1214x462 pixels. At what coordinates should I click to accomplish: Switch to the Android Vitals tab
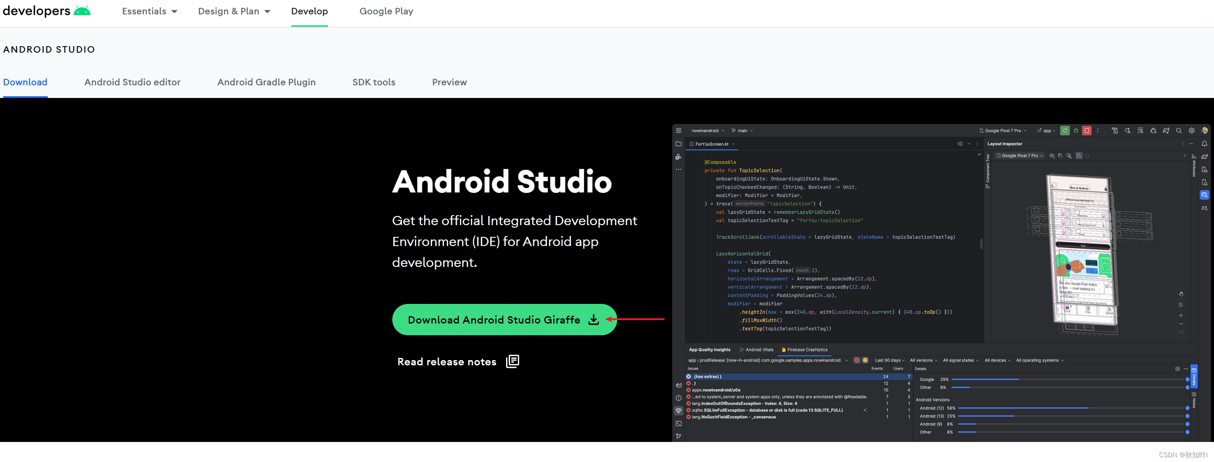click(x=756, y=350)
